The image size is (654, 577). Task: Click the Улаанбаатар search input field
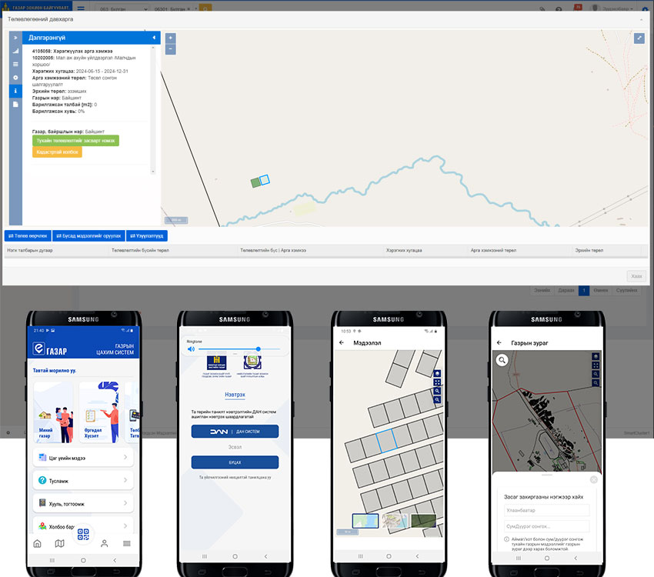(x=546, y=509)
